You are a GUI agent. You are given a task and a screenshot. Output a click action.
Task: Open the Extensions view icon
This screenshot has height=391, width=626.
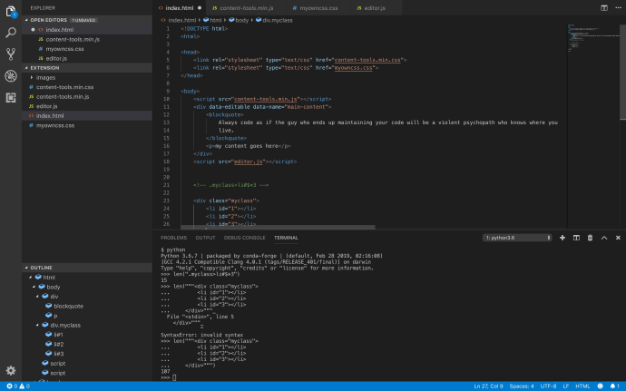click(11, 97)
